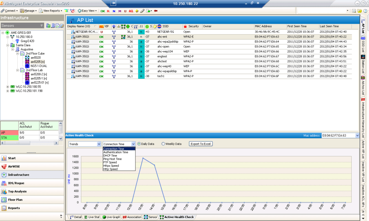Viewport: 369px width, 221px height.
Task: Click the ACL/Rogue table horizontal scrollbar
Action: (29, 143)
